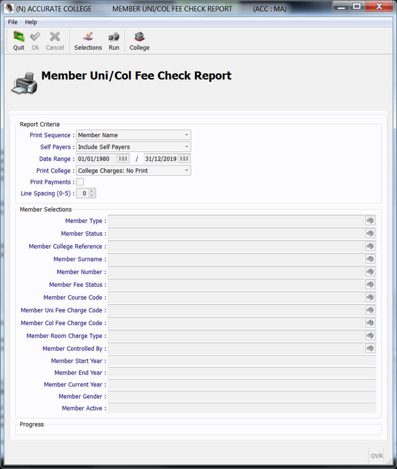The image size is (397, 469).
Task: Increase Line Spacing with the up arrow
Action: 92,191
